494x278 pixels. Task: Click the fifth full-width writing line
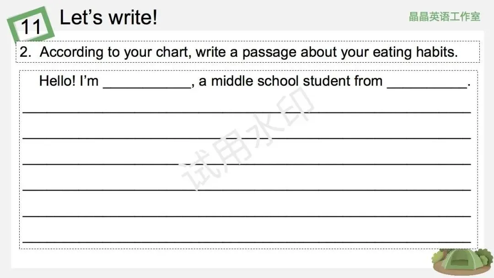coord(247,214)
